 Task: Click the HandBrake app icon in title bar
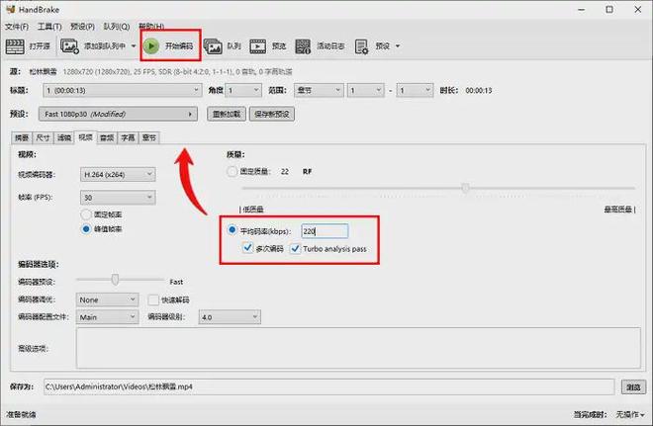tap(11, 9)
